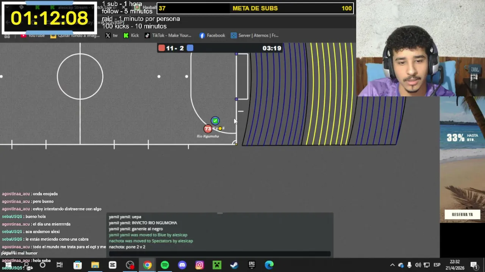Click the '33% HASTA DTO.' beach advertisement
This screenshot has width=485, height=272.
click(x=462, y=160)
